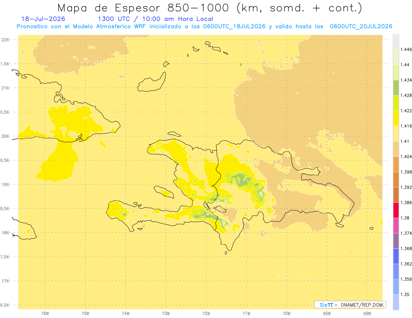Viewport: 412px width, 318px height.
Task: Click the "17N" latitude axis label
Action: pos(5,281)
